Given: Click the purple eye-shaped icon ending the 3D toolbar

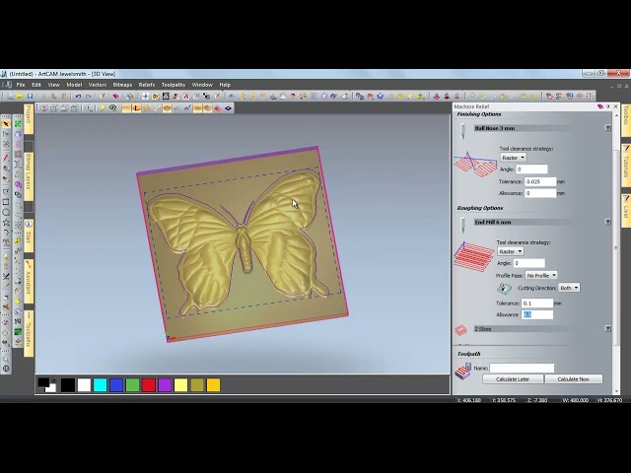Looking at the screenshot, I should click(228, 107).
